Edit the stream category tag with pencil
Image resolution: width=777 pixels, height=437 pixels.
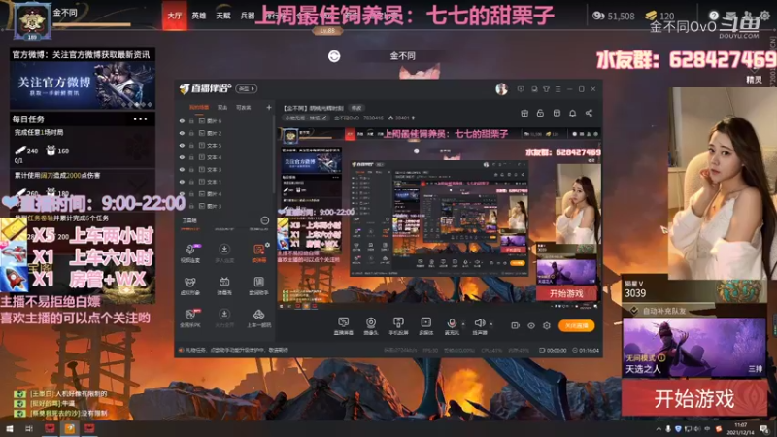tap(324, 118)
